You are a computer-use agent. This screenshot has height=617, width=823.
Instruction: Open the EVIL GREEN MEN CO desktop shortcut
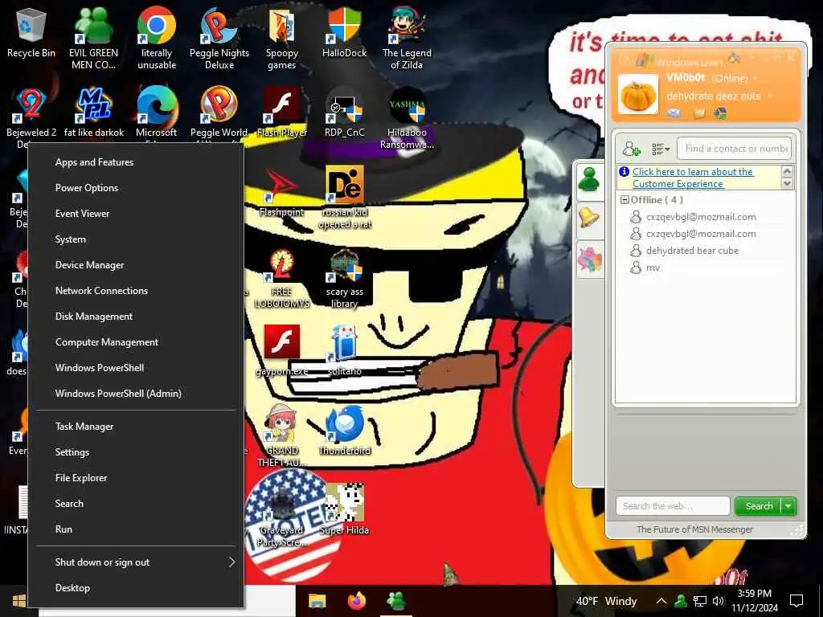(93, 39)
